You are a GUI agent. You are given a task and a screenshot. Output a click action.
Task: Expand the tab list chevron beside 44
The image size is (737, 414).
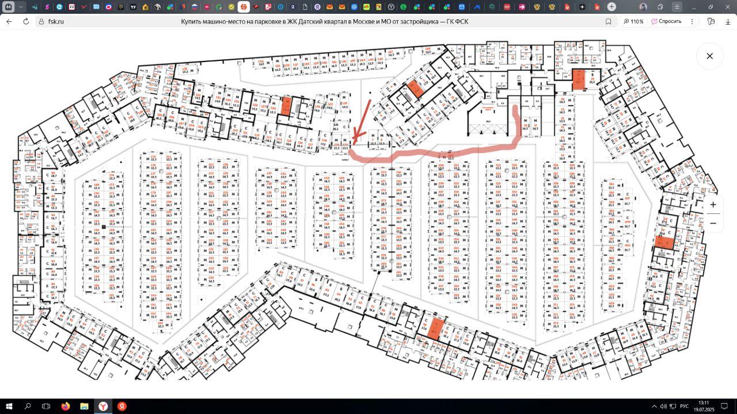pos(21,7)
